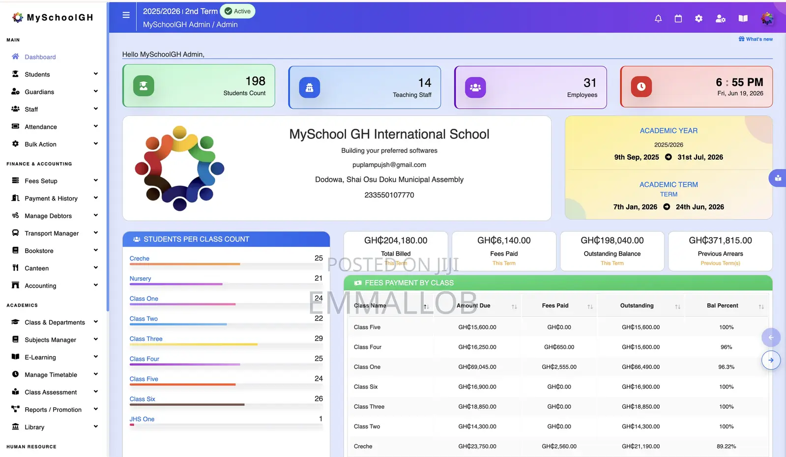Expand the Attendance menu chevron

pyautogui.click(x=95, y=126)
